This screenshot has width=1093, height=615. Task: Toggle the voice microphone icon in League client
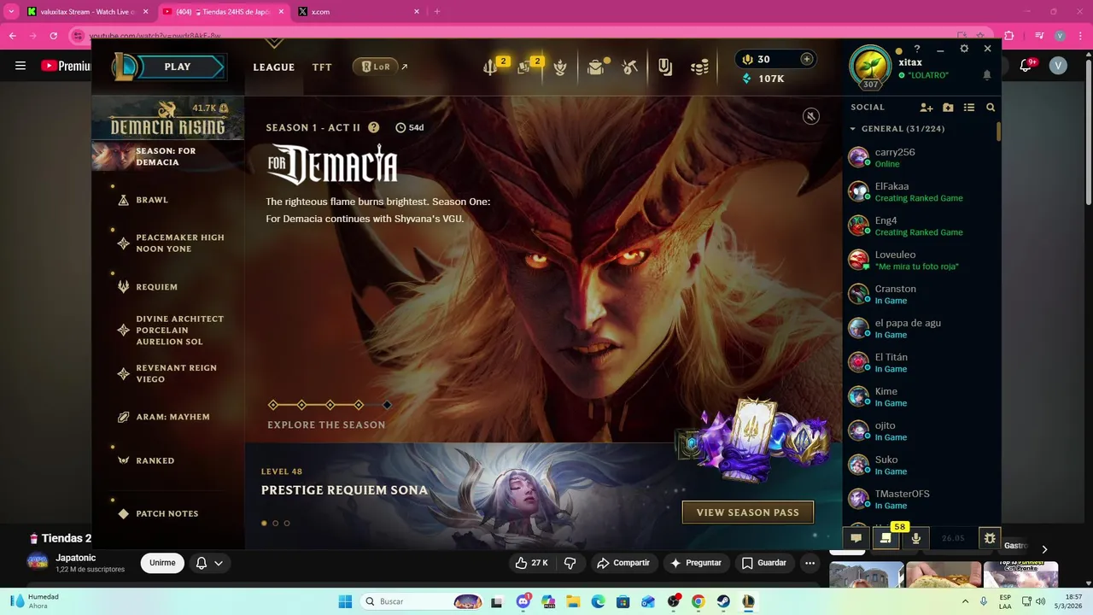(x=916, y=538)
